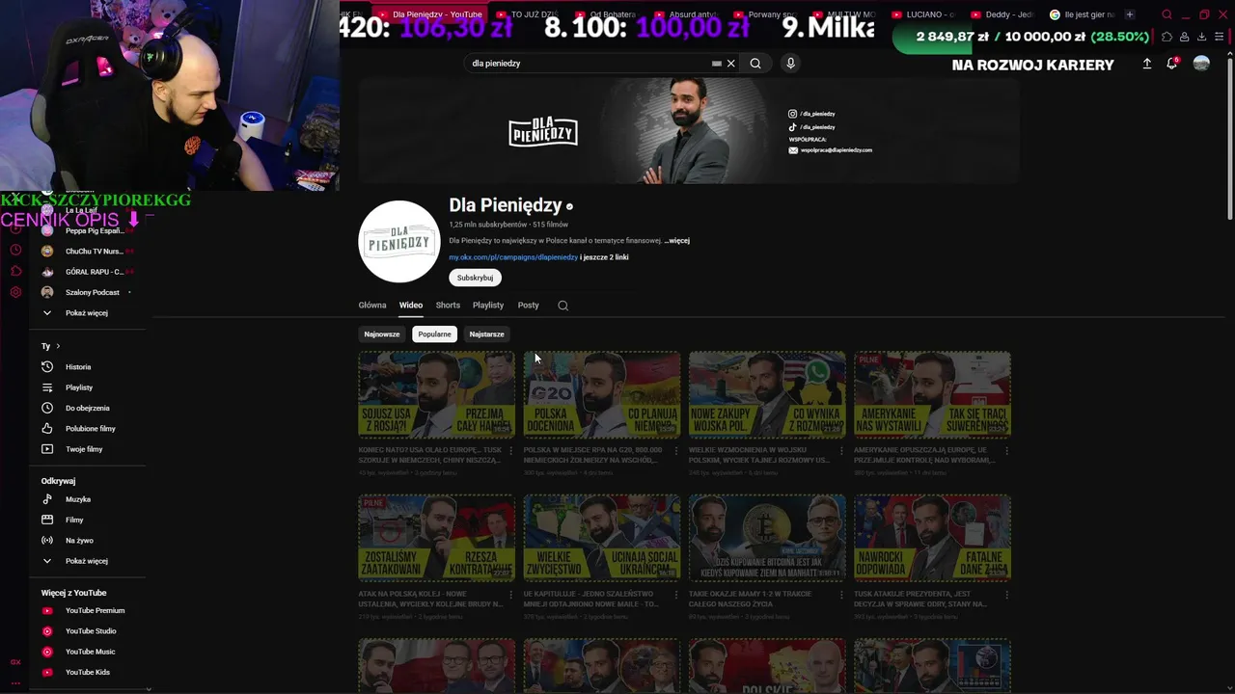Switch to the Główna tab
Viewport: 1235px width, 694px height.
(372, 306)
